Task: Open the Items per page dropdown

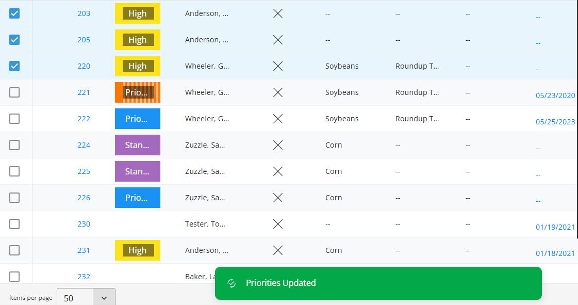Action: click(86, 297)
